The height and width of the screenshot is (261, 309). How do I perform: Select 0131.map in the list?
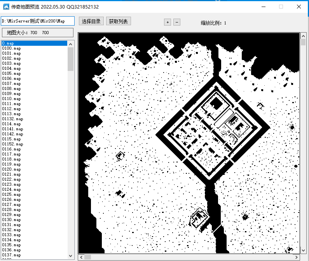click(34, 225)
